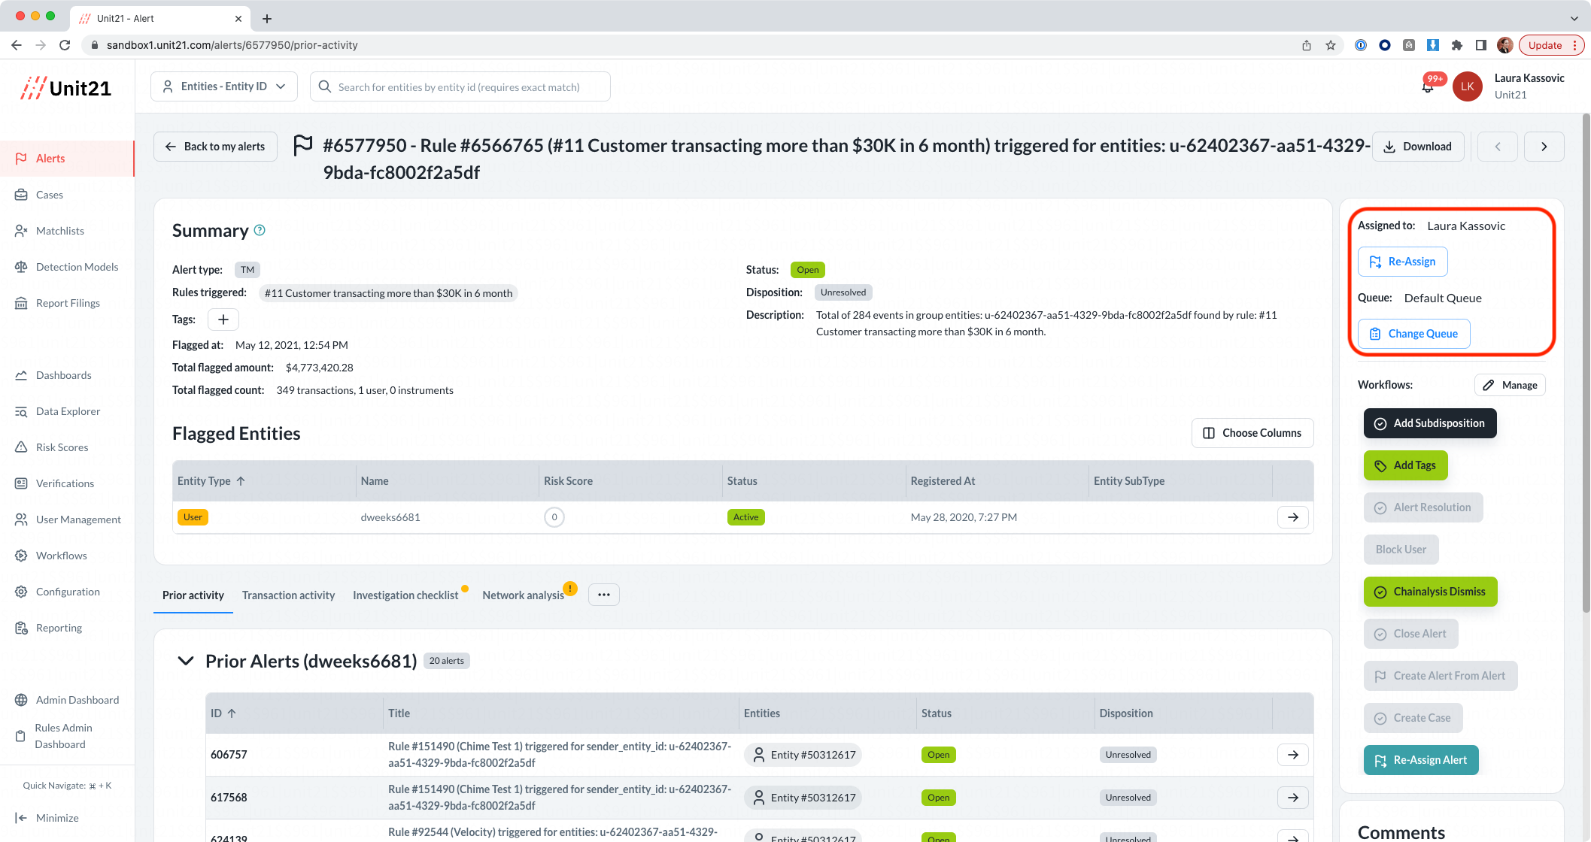The height and width of the screenshot is (842, 1591).
Task: Click the flag icon beside the alert title
Action: 304,146
